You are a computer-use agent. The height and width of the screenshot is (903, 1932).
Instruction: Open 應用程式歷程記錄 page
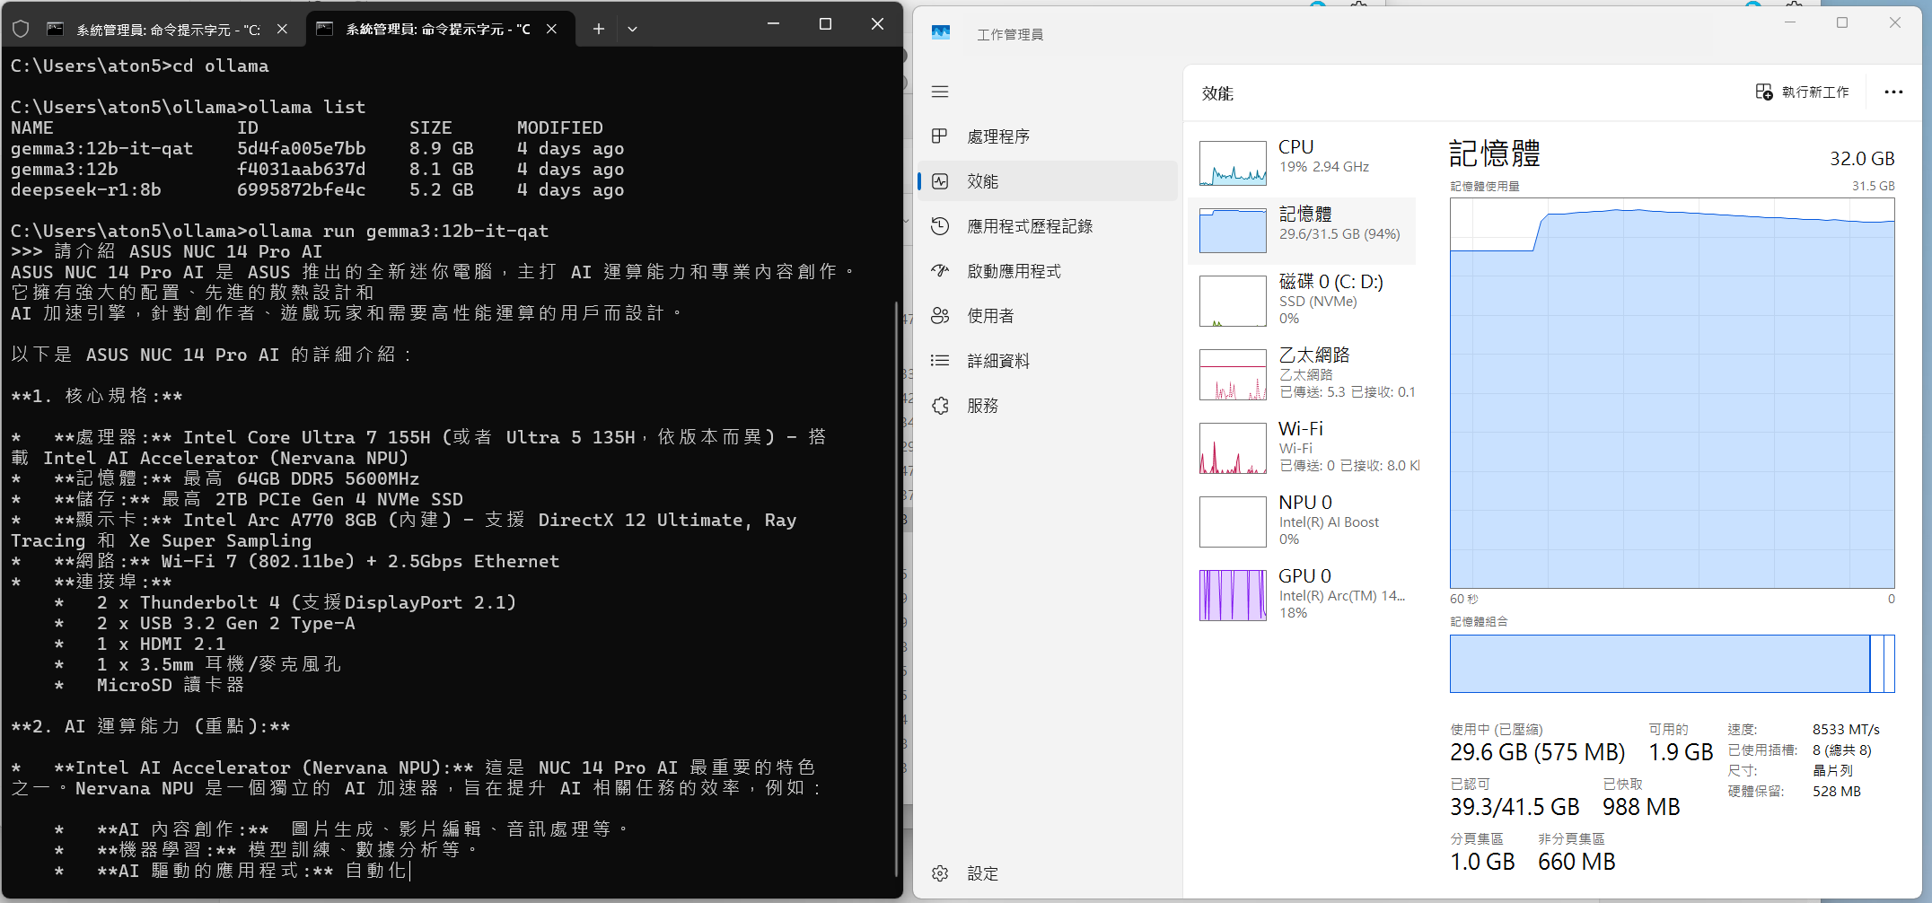tap(1030, 226)
